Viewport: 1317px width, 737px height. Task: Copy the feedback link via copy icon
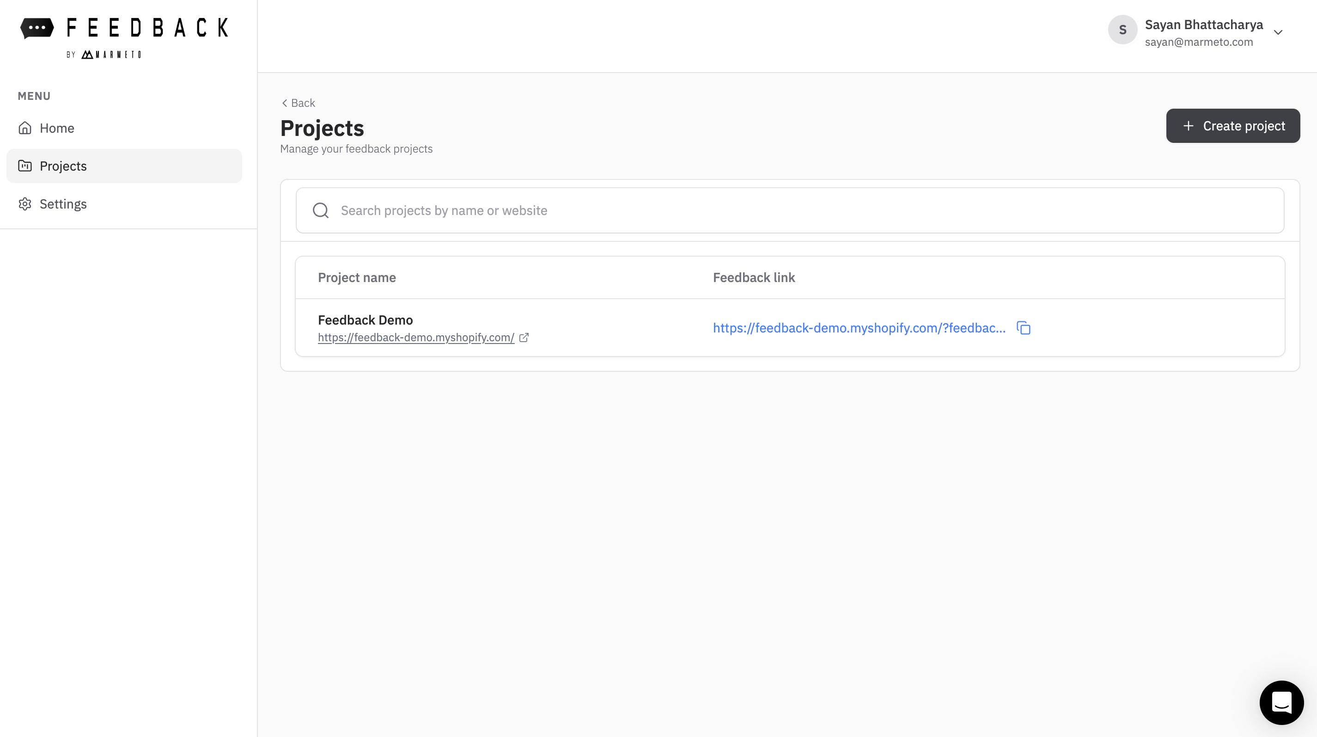click(x=1024, y=328)
